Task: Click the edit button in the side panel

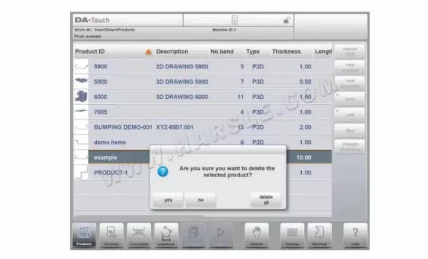Action: (x=350, y=115)
